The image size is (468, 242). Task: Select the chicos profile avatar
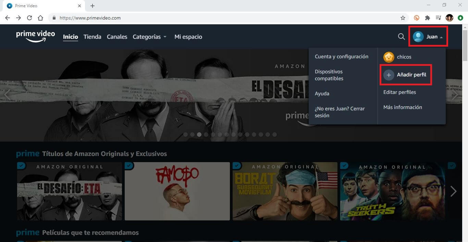[x=389, y=57]
